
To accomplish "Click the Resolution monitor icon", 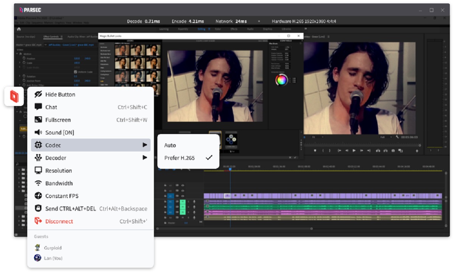I will (x=38, y=170).
